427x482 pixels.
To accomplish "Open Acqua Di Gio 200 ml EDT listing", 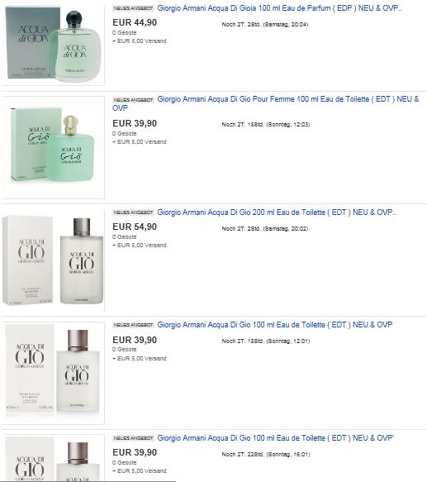I will tap(277, 212).
